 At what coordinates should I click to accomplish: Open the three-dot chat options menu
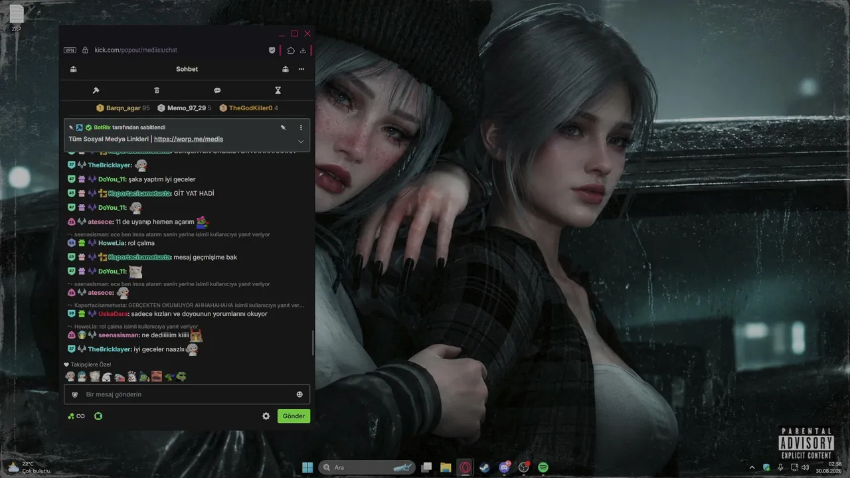pyautogui.click(x=301, y=69)
